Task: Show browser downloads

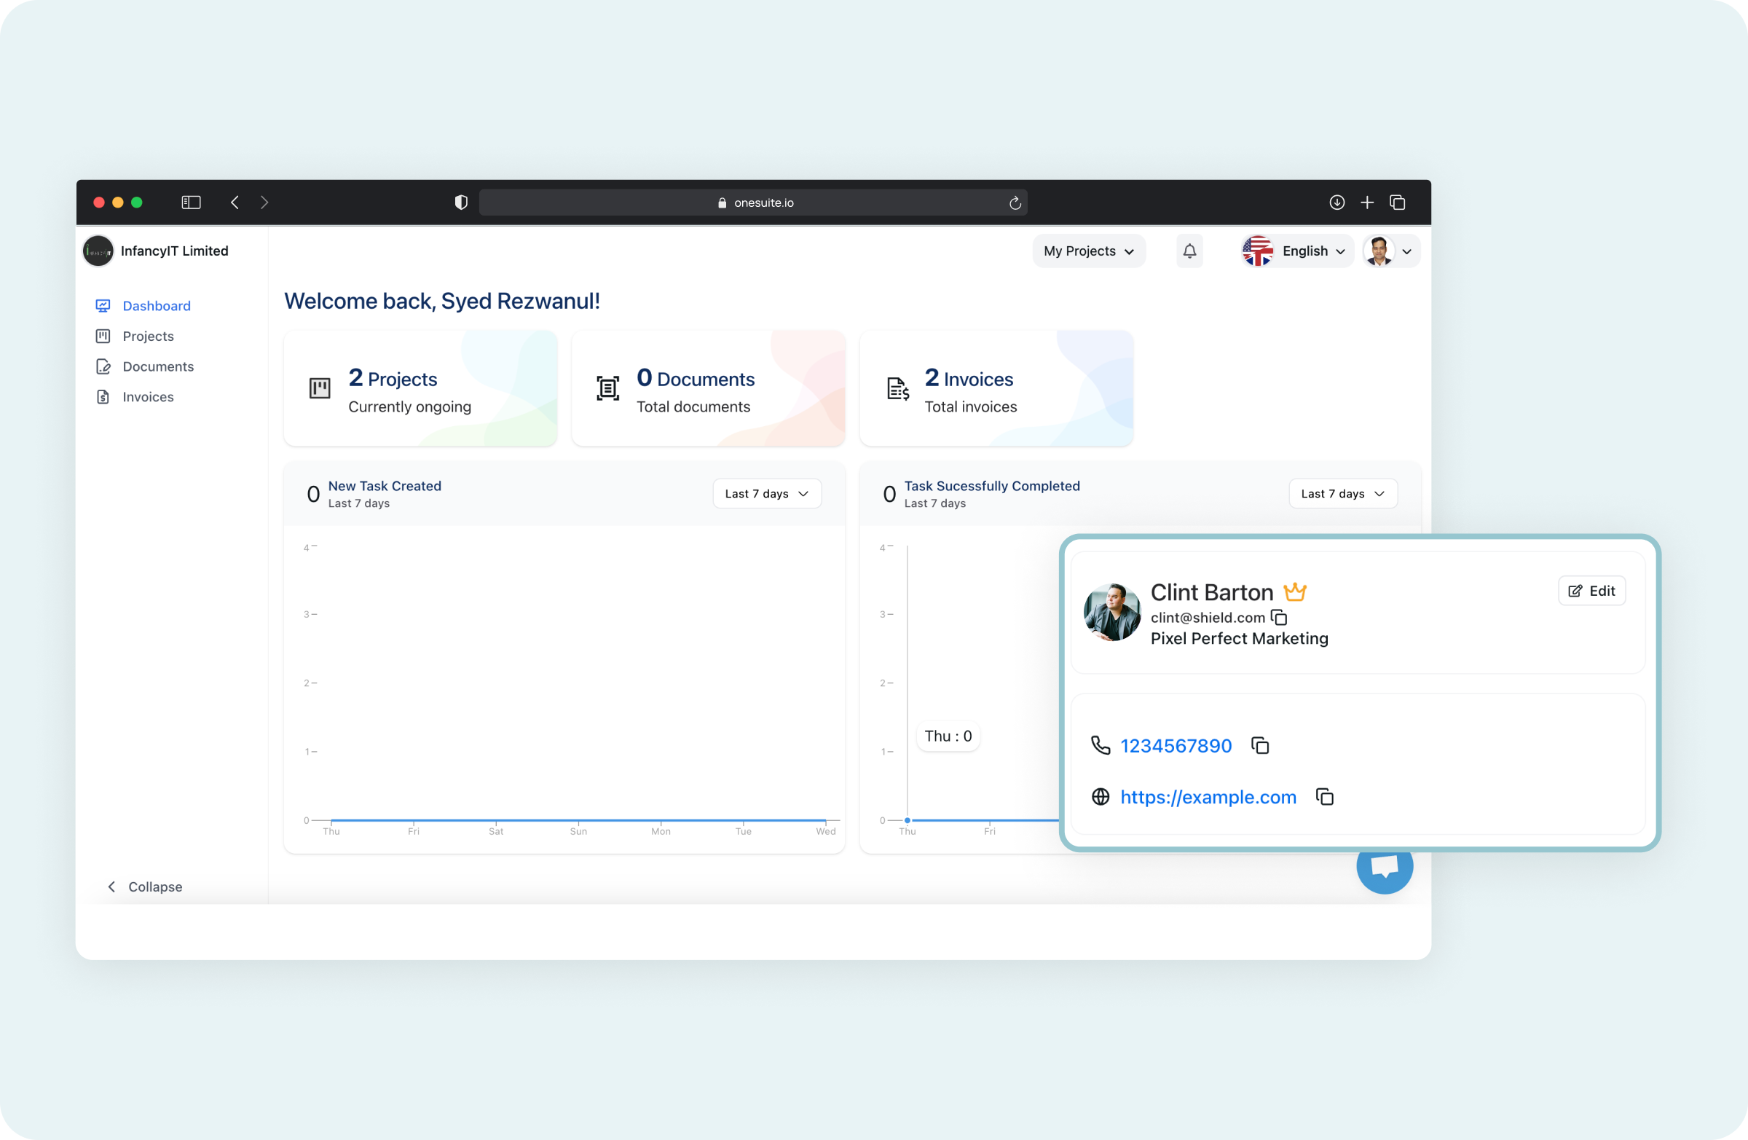Action: 1336,202
